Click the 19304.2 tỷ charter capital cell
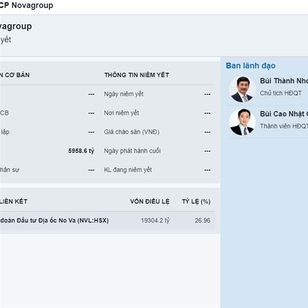The height and width of the screenshot is (308, 308). point(155,220)
